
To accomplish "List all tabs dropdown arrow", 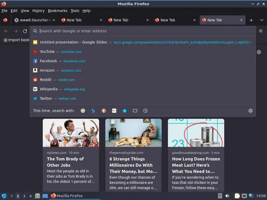I will click(x=262, y=20).
